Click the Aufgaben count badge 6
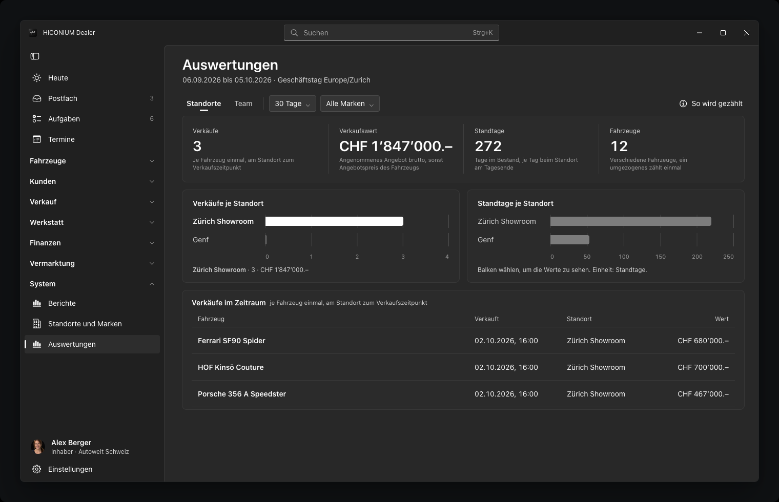Viewport: 779px width, 502px height. point(152,119)
